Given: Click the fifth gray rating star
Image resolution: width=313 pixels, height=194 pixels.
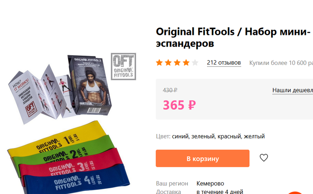Looking at the screenshot, I should click(195, 63).
